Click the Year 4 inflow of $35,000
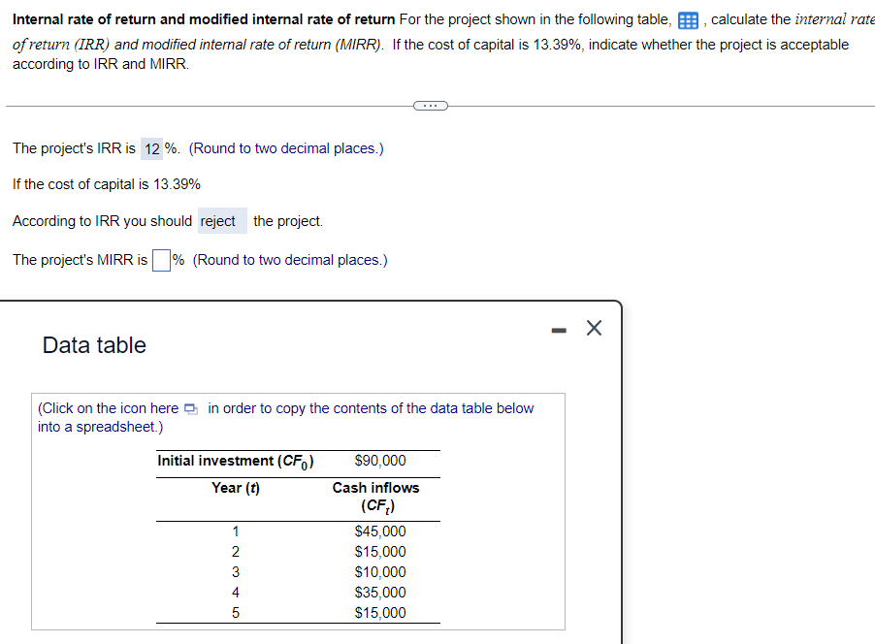This screenshot has height=644, width=875. click(379, 592)
